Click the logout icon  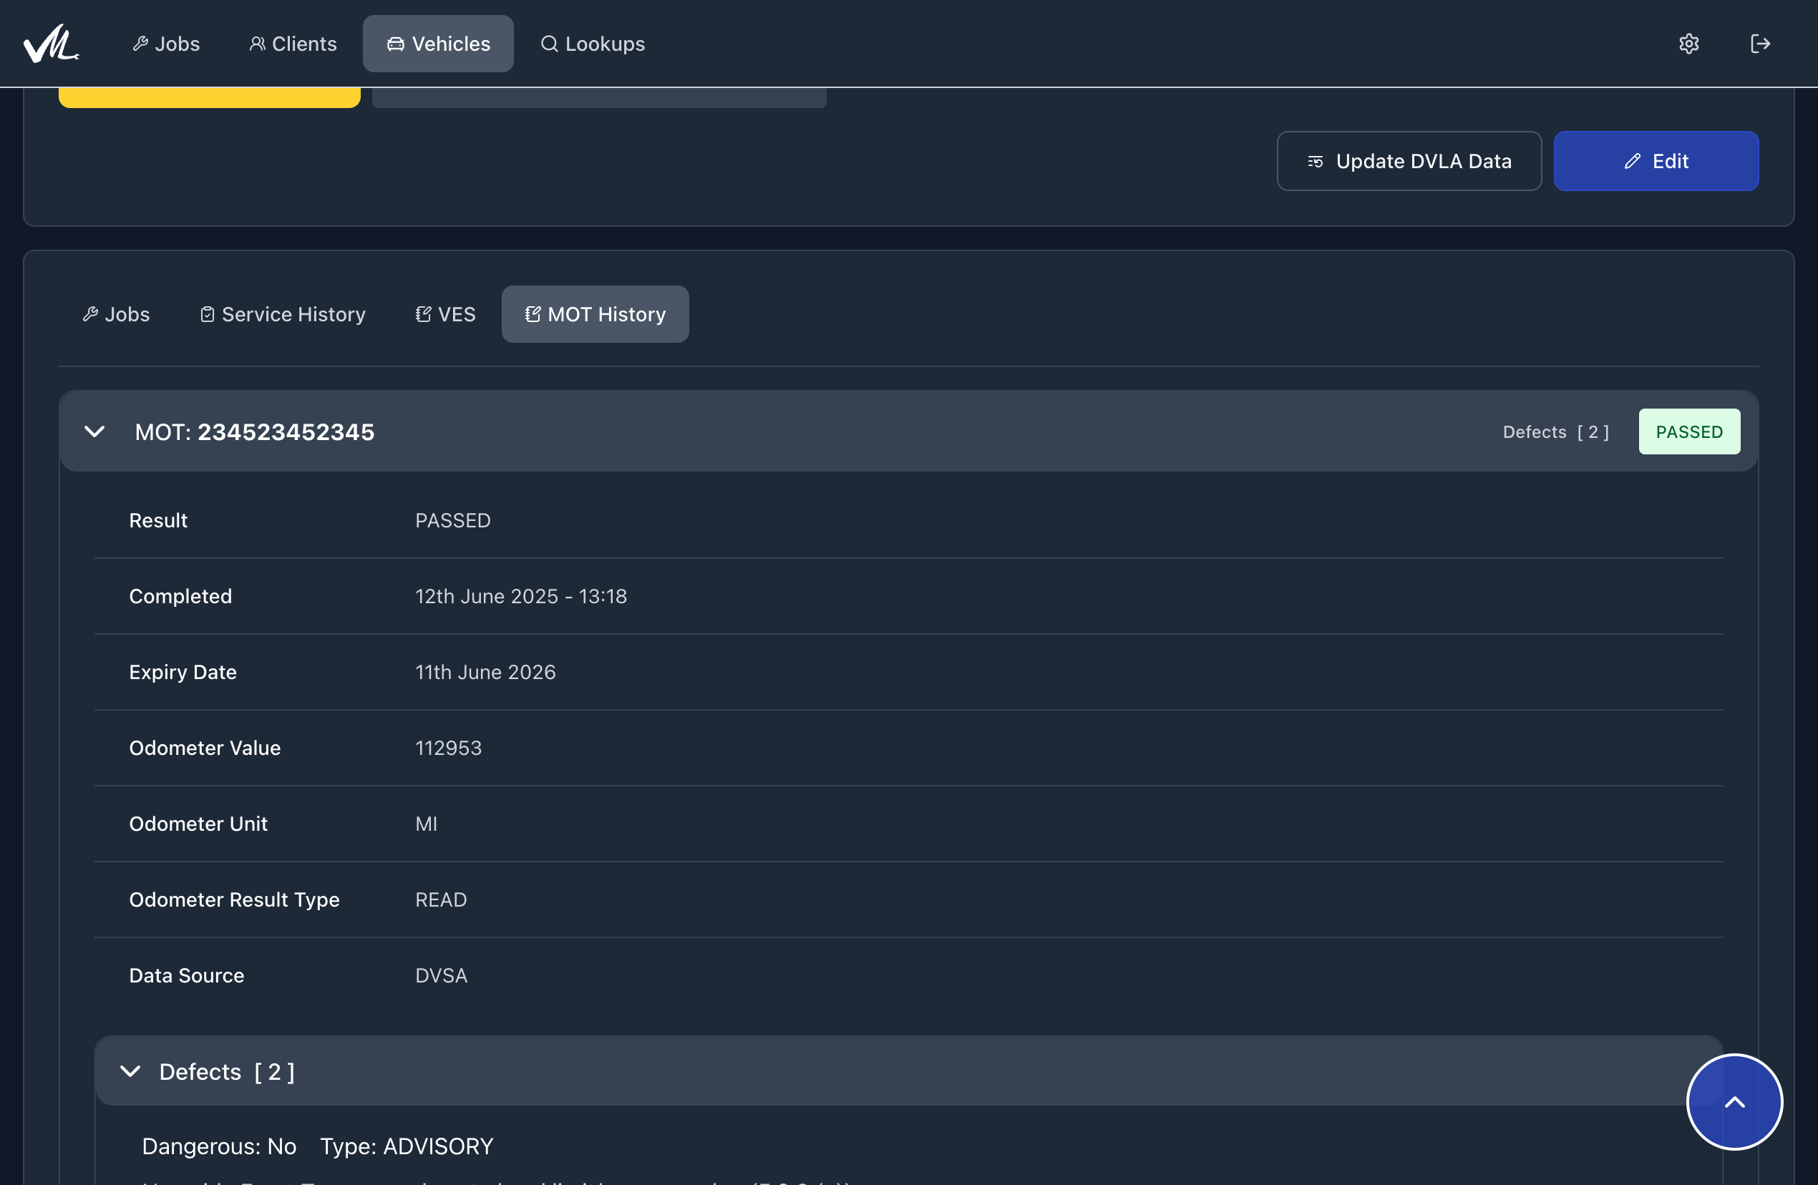pyautogui.click(x=1760, y=44)
